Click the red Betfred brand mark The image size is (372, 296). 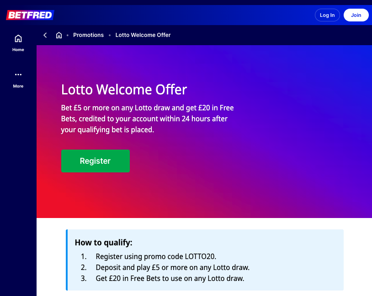(30, 15)
